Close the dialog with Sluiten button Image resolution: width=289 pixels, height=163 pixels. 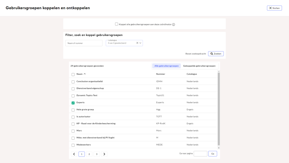coord(274,8)
